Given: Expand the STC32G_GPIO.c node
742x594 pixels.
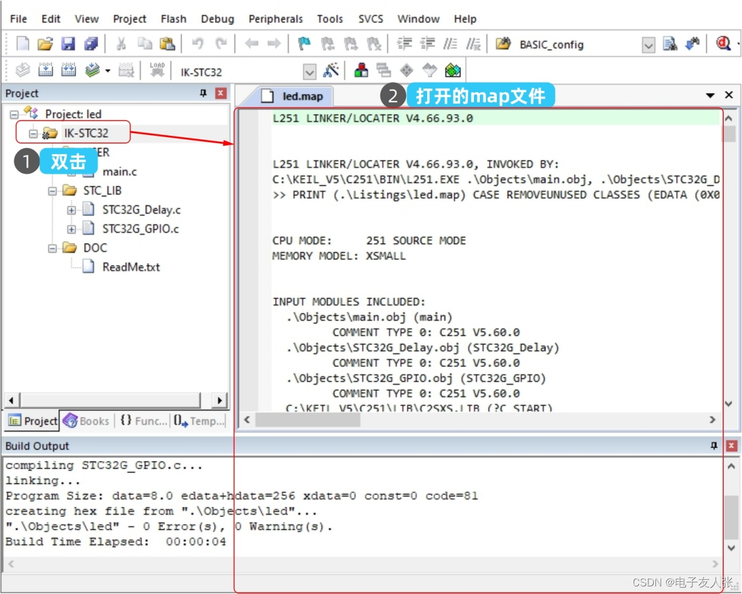Looking at the screenshot, I should pyautogui.click(x=71, y=229).
